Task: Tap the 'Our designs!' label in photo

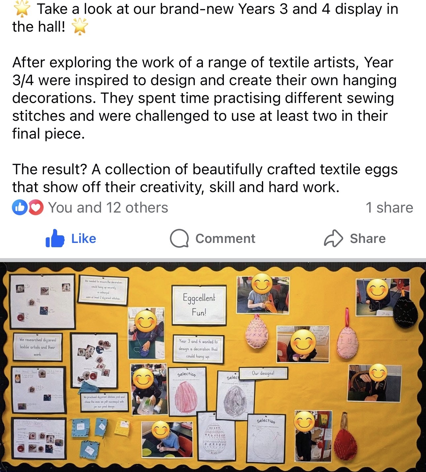Action: [263, 373]
